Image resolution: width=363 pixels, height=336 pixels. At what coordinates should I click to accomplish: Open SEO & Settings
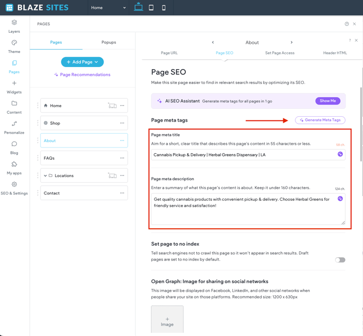click(x=14, y=188)
